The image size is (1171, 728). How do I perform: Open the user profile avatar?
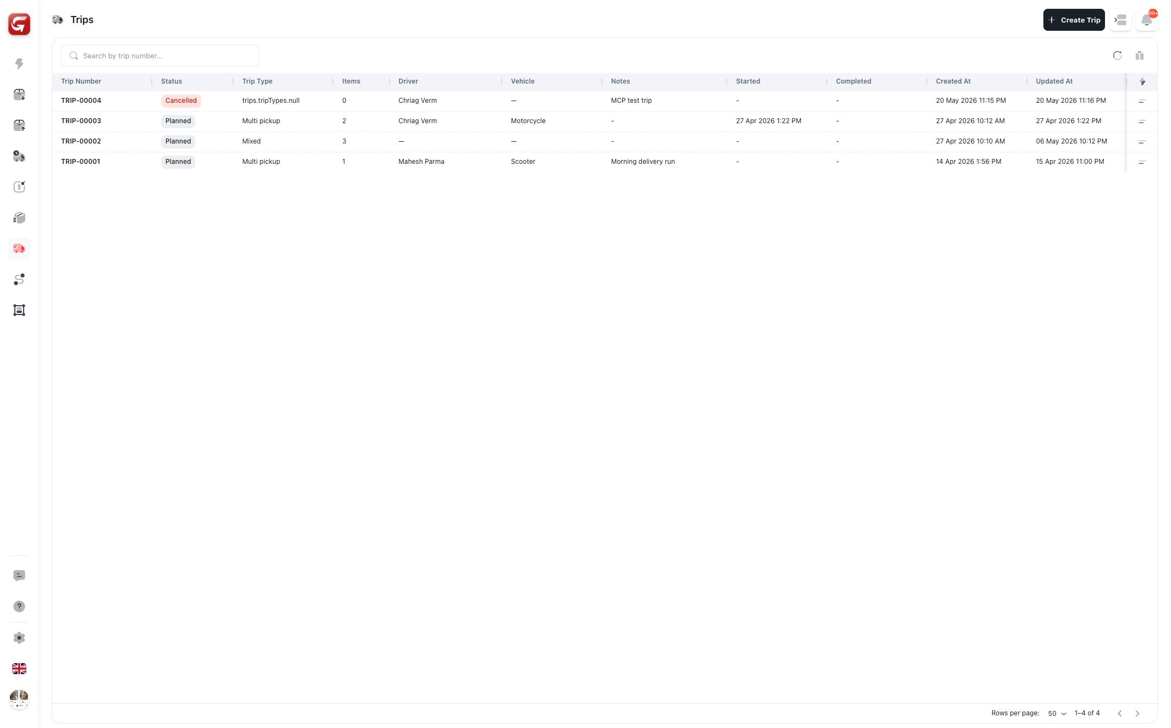coord(19,699)
